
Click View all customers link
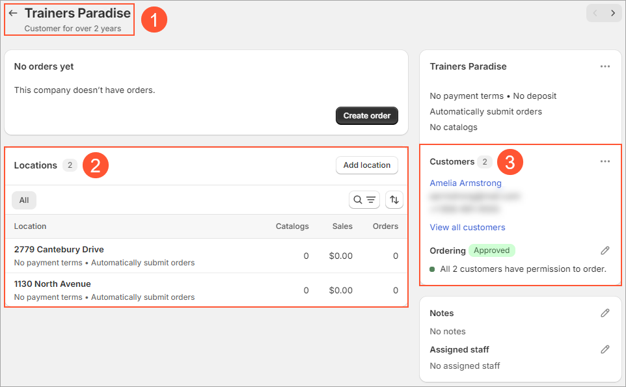[x=467, y=227]
